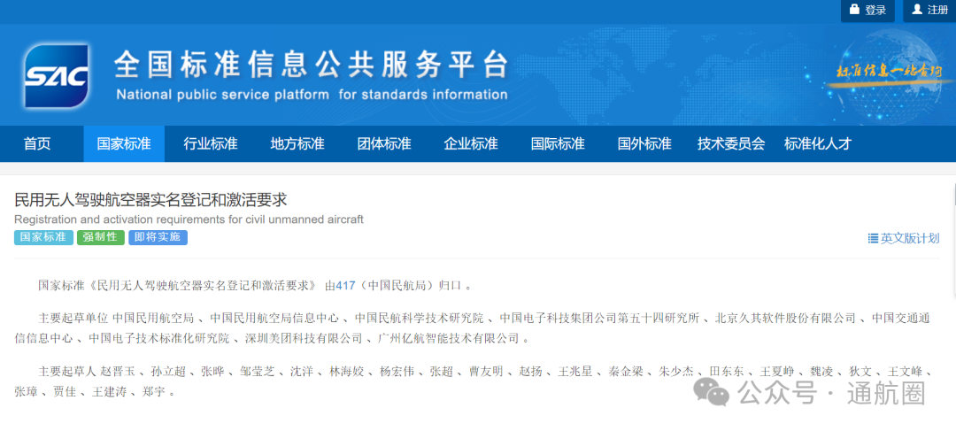Viewport: 956px width, 431px height.
Task: Open the 行业标准 navigation item
Action: coord(211,144)
